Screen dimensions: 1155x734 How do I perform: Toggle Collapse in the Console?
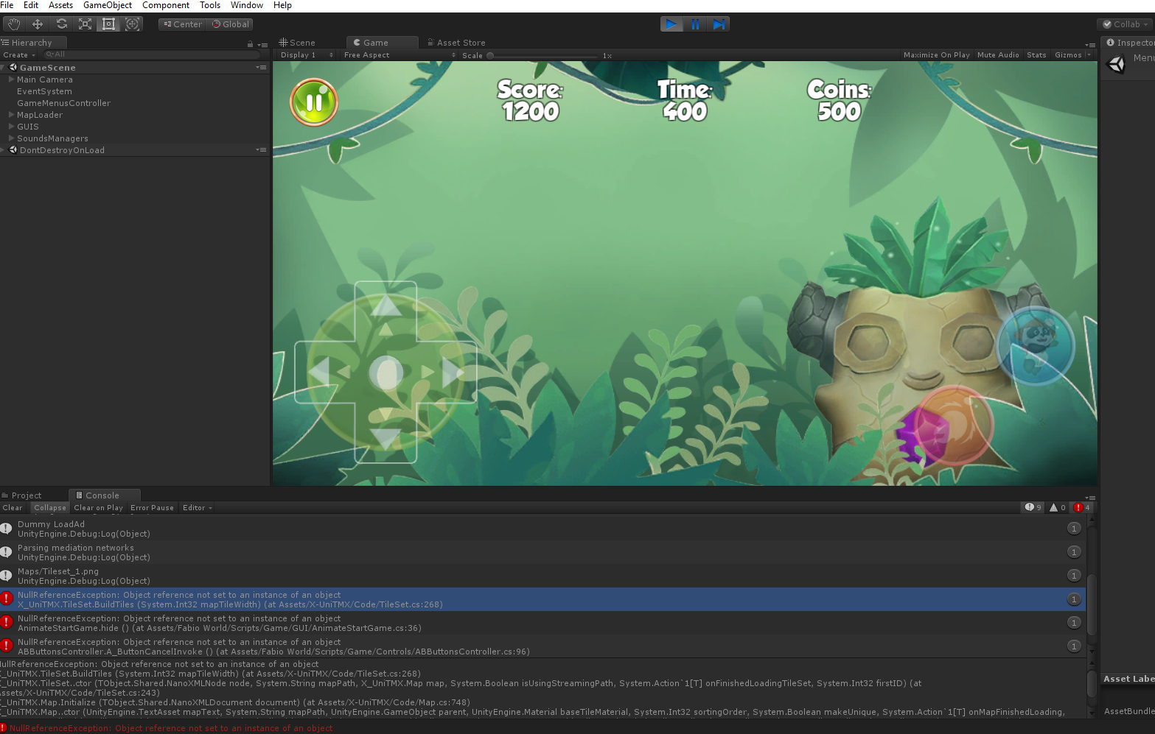pyautogui.click(x=49, y=508)
